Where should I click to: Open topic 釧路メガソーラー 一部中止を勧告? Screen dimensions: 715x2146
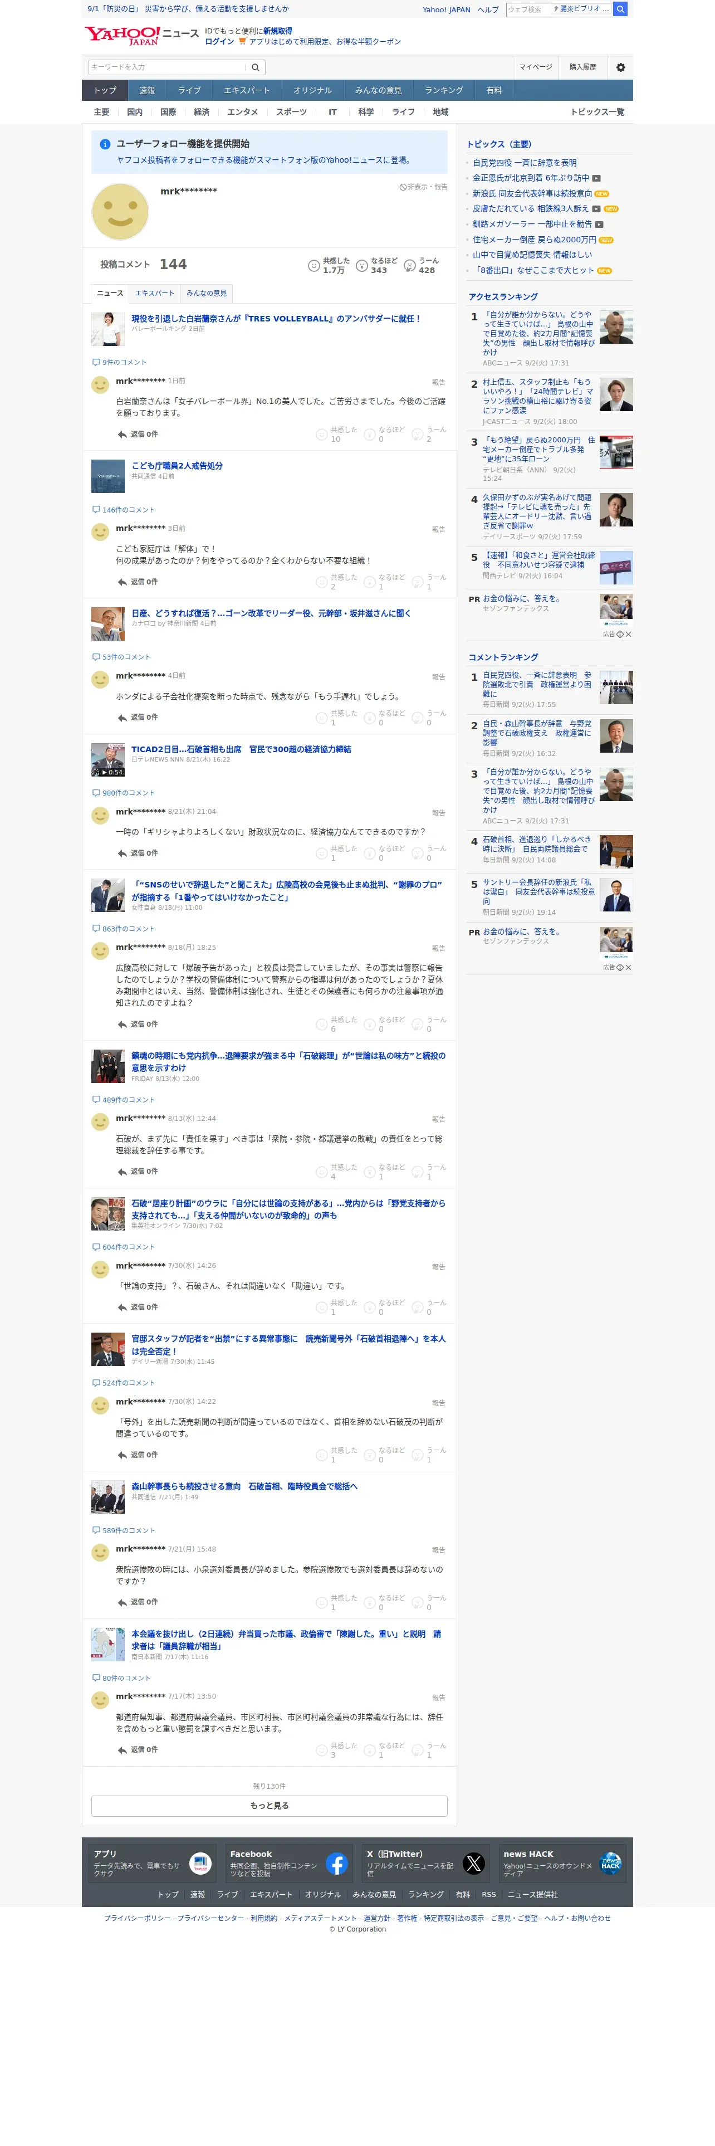(x=532, y=224)
